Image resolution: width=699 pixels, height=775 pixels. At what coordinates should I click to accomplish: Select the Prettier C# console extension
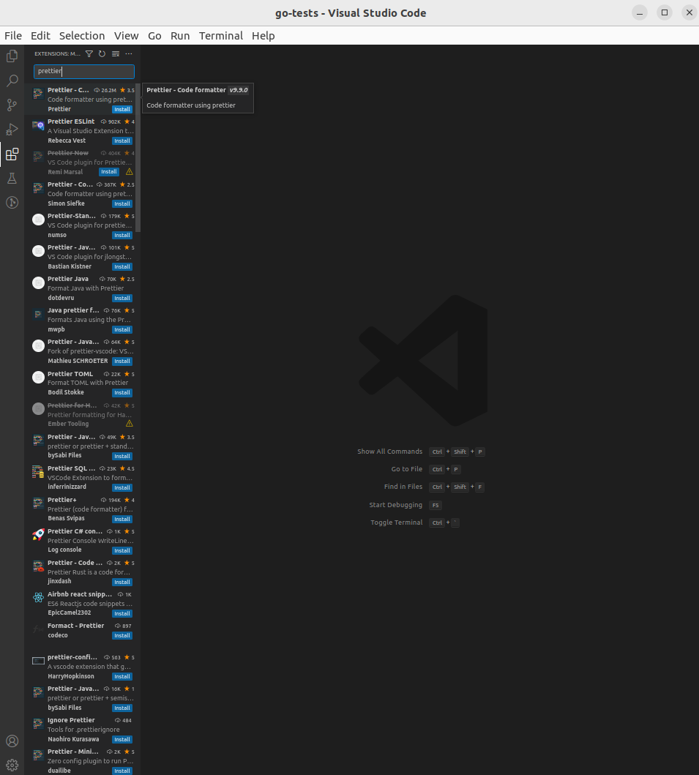(83, 540)
